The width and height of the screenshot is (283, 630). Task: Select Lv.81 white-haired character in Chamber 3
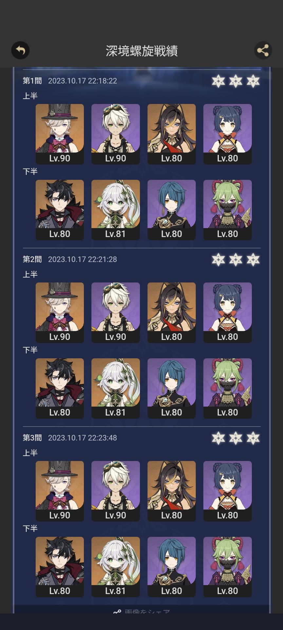pyautogui.click(x=116, y=567)
